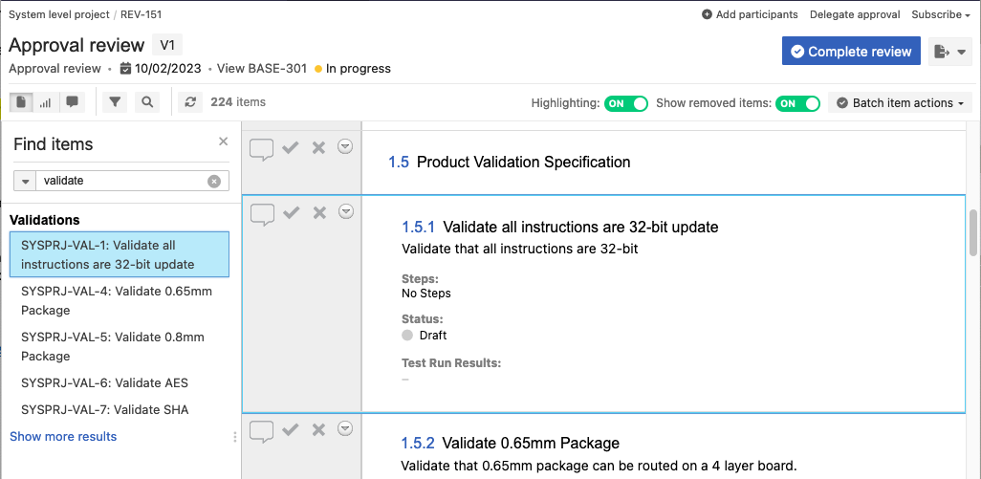Open search options dropdown beside the search field
The height and width of the screenshot is (479, 981).
[25, 182]
